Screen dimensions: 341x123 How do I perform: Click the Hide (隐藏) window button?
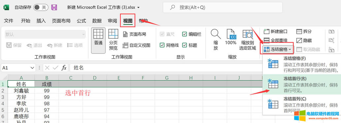[x=304, y=41]
